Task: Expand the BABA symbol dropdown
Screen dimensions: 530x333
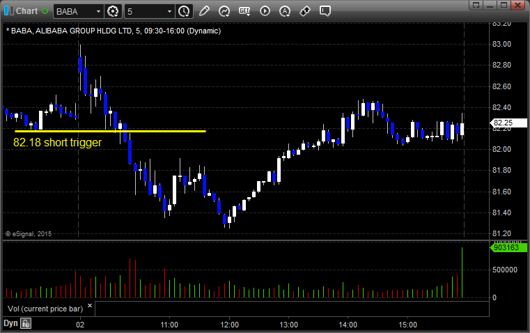Action: [95, 11]
